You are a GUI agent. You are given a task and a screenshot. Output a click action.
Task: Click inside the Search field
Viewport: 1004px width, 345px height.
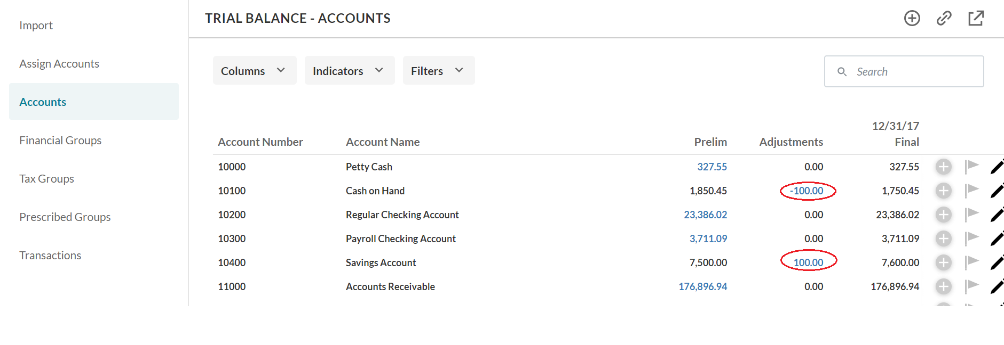907,71
